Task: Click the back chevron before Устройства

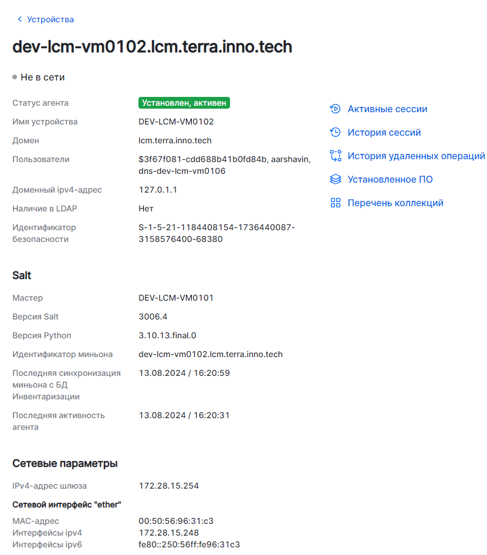Action: click(x=20, y=19)
